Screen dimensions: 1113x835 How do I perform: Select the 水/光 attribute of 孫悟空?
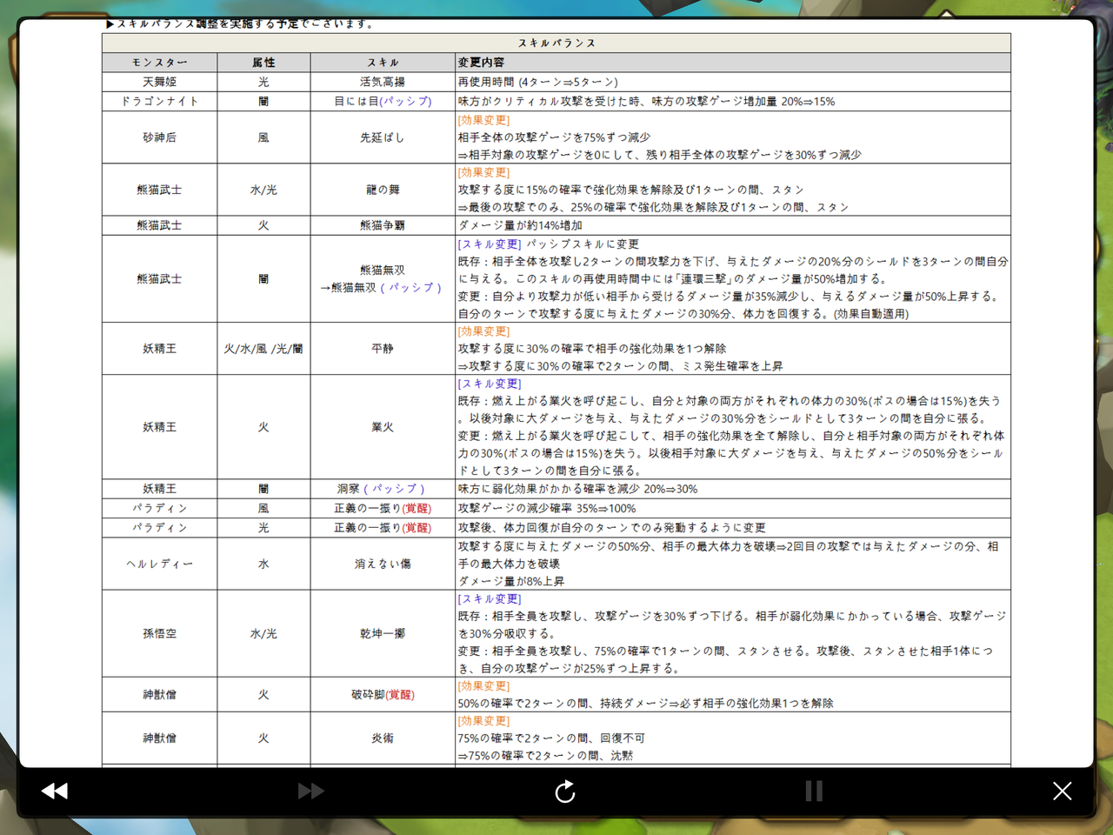(263, 633)
